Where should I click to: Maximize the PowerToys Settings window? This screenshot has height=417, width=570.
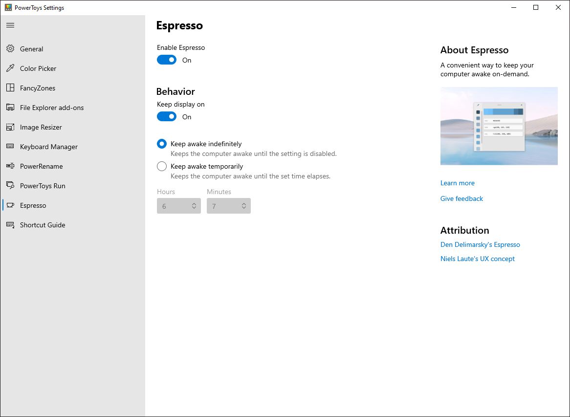(536, 8)
